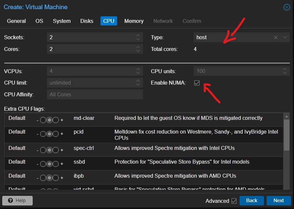Set md-clear flag to on (right radio)

55,120
